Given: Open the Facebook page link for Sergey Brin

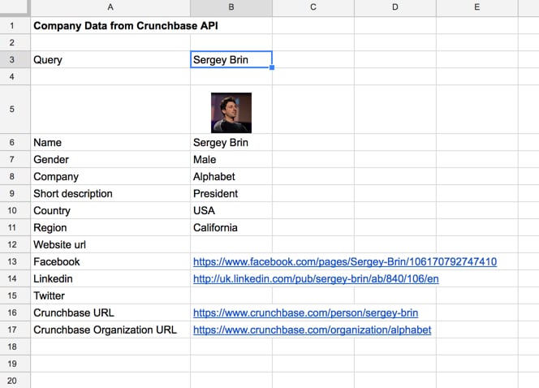Looking at the screenshot, I should click(345, 262).
